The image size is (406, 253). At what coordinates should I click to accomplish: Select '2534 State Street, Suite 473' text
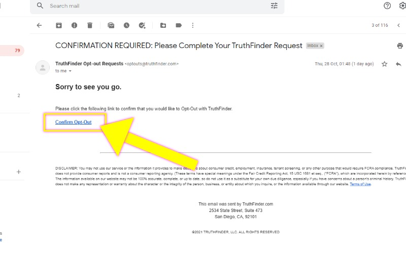coord(235,210)
